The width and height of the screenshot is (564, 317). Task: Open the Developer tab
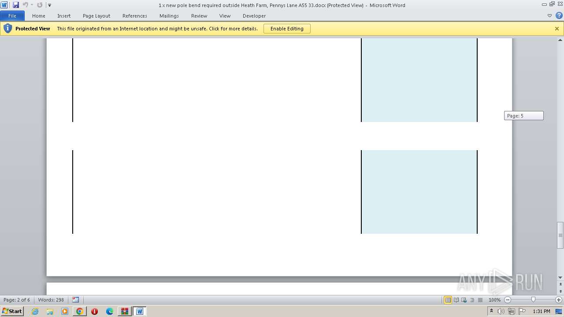click(x=254, y=16)
